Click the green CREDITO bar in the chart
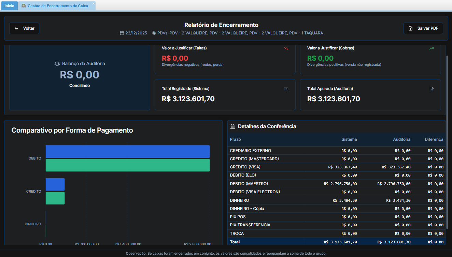 pos(55,198)
